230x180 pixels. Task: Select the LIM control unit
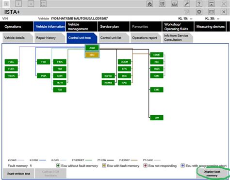pos(157,118)
